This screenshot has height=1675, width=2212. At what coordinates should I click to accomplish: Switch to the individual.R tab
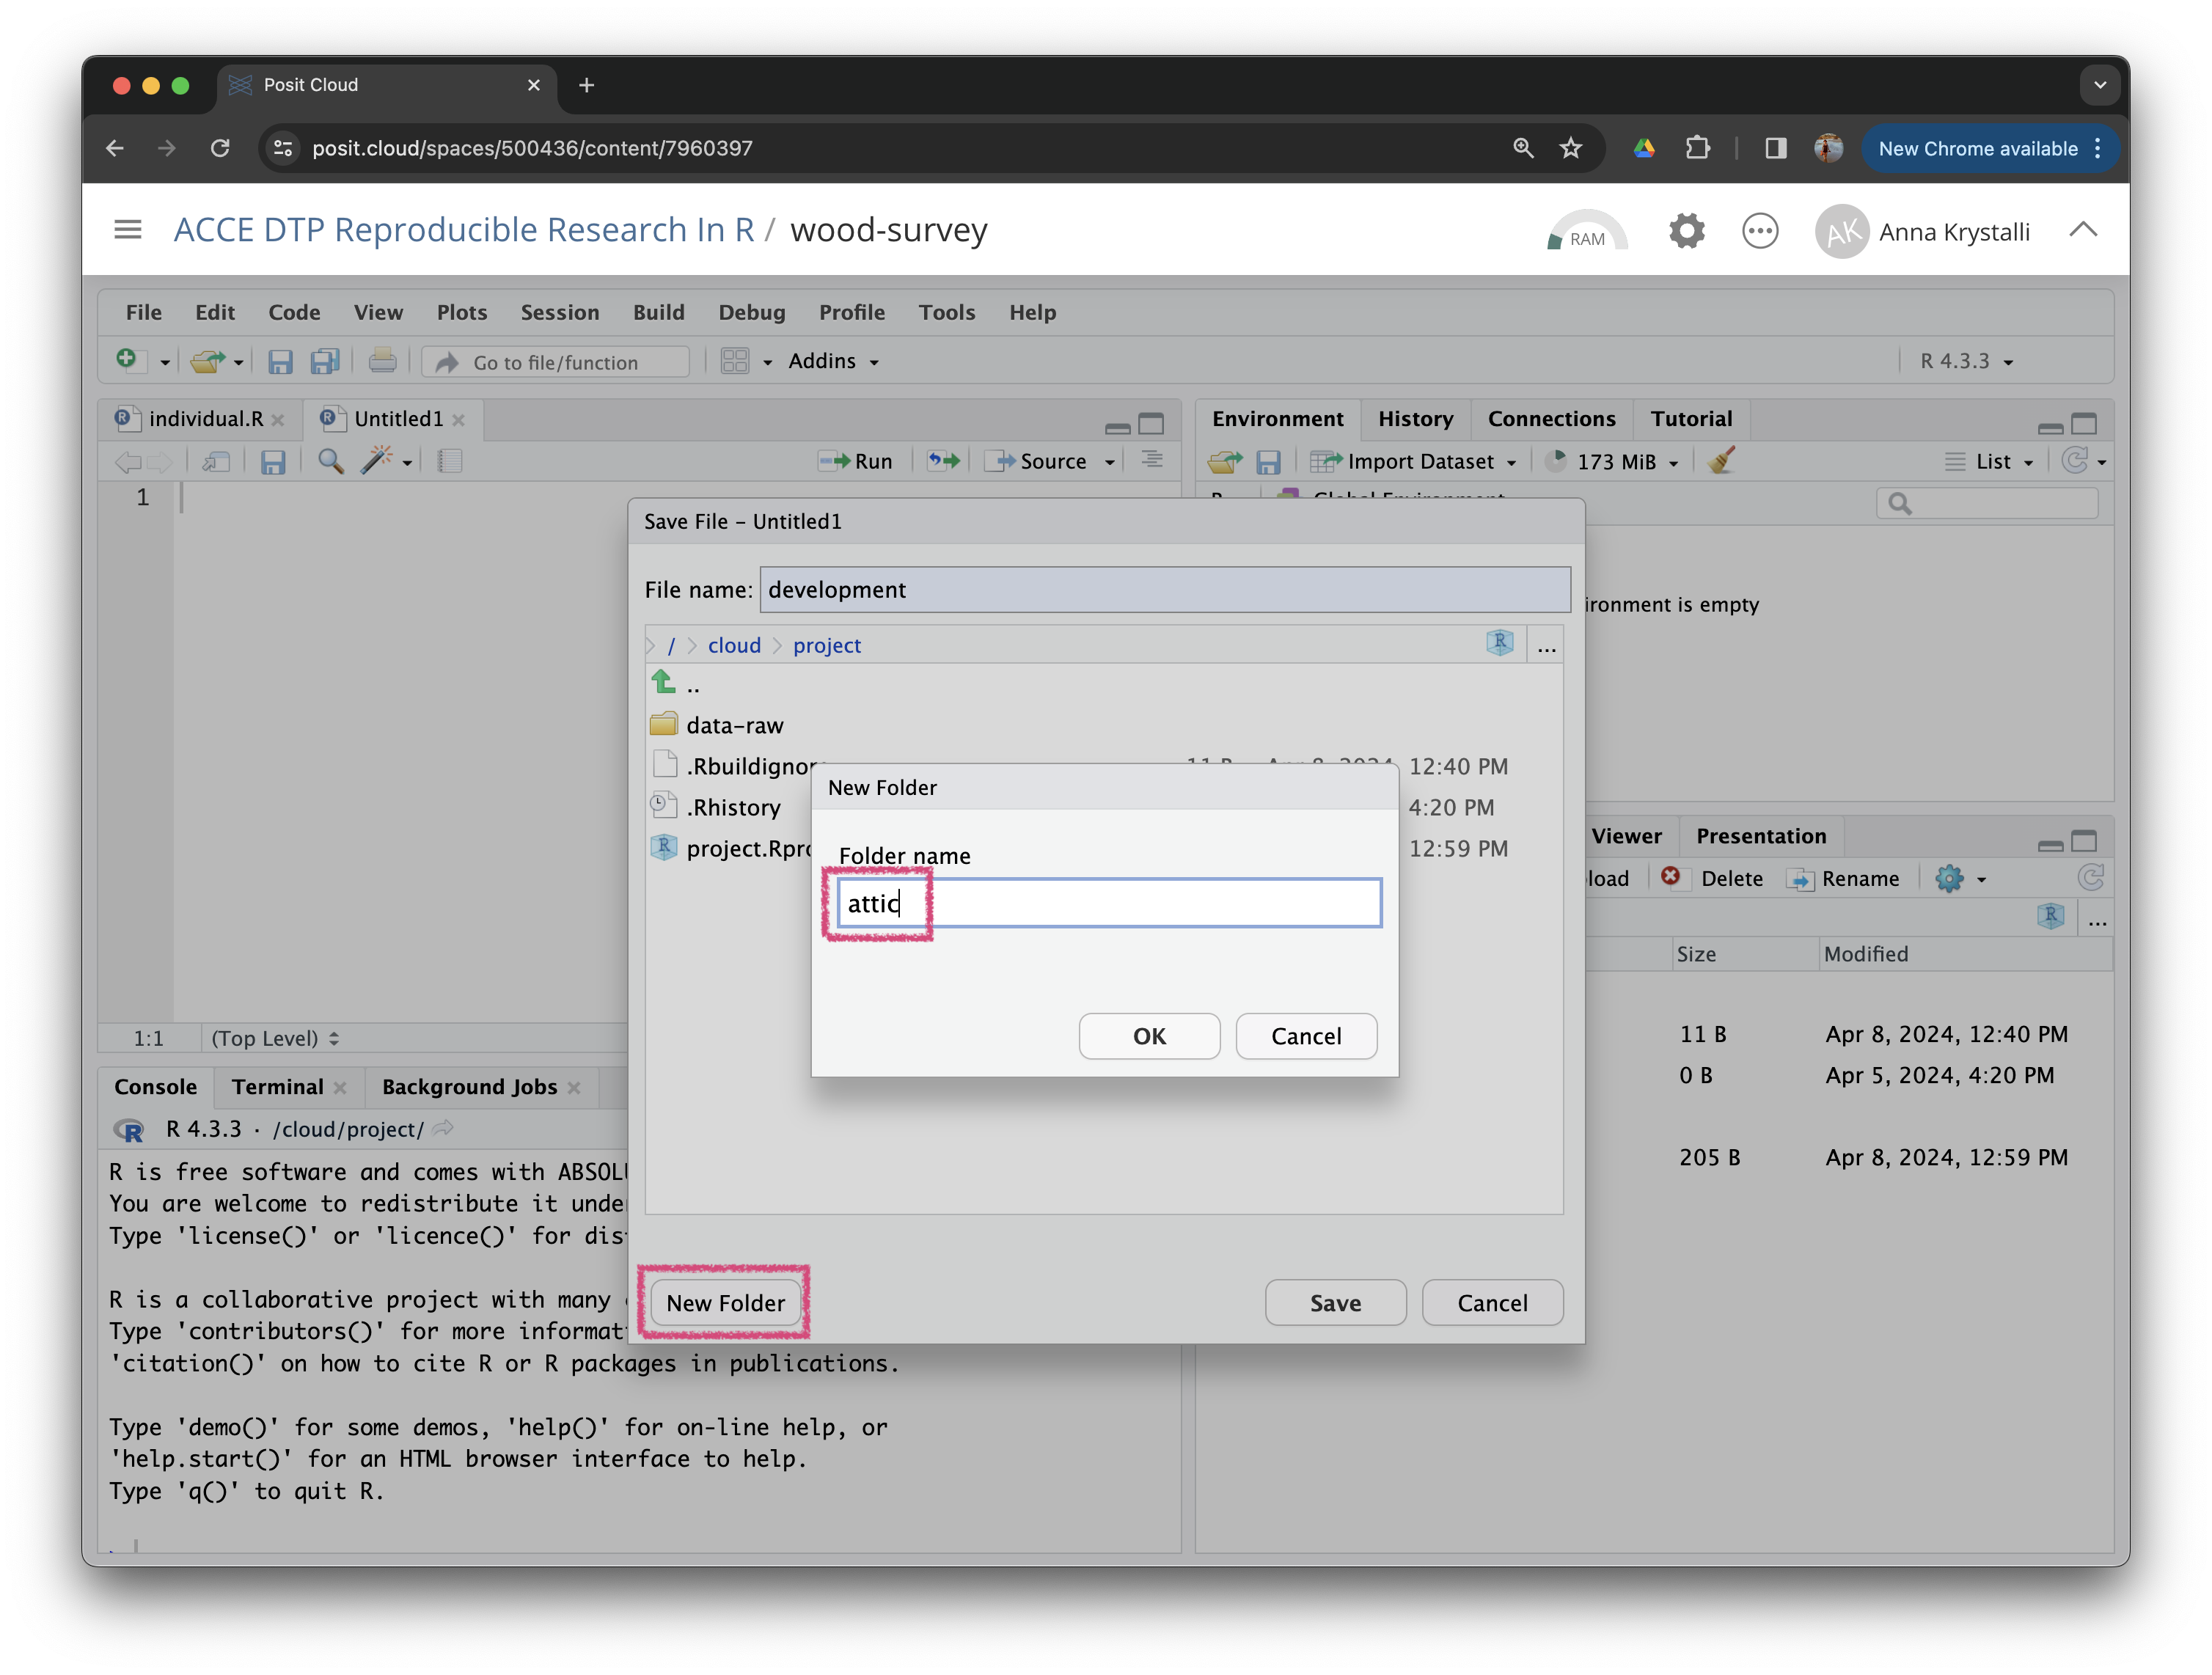coord(205,418)
